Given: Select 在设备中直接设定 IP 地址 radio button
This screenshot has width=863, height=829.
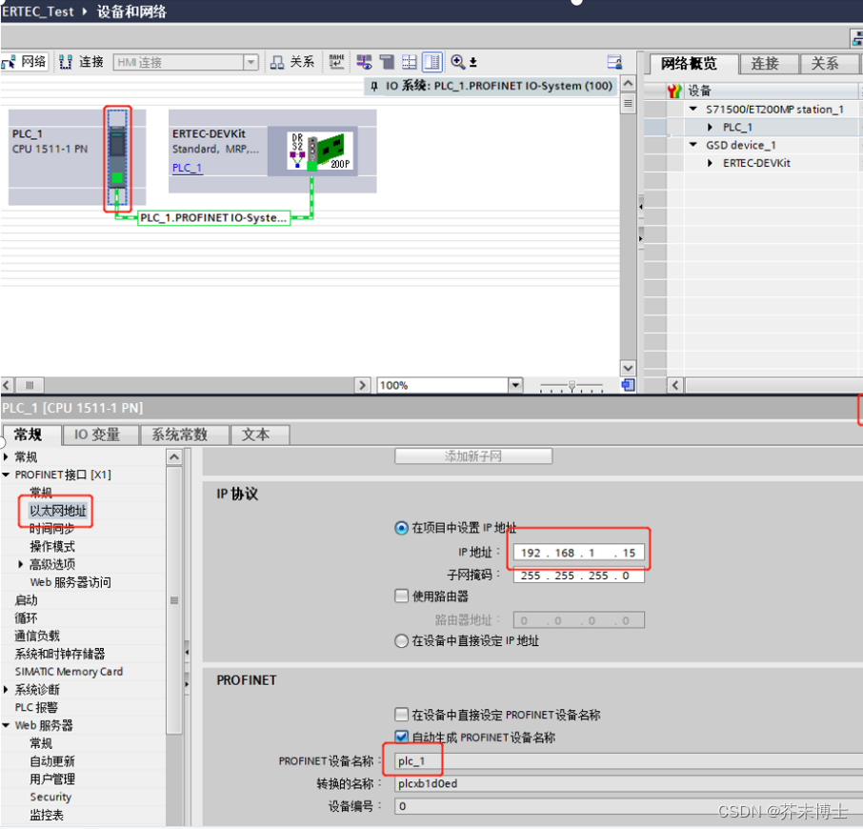Looking at the screenshot, I should pyautogui.click(x=401, y=640).
